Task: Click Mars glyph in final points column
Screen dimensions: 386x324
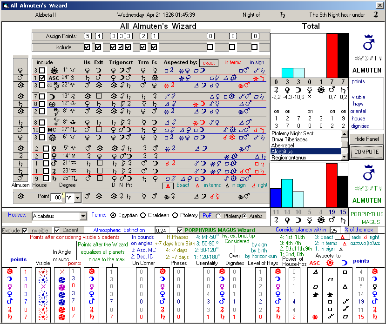Action: 375,301
